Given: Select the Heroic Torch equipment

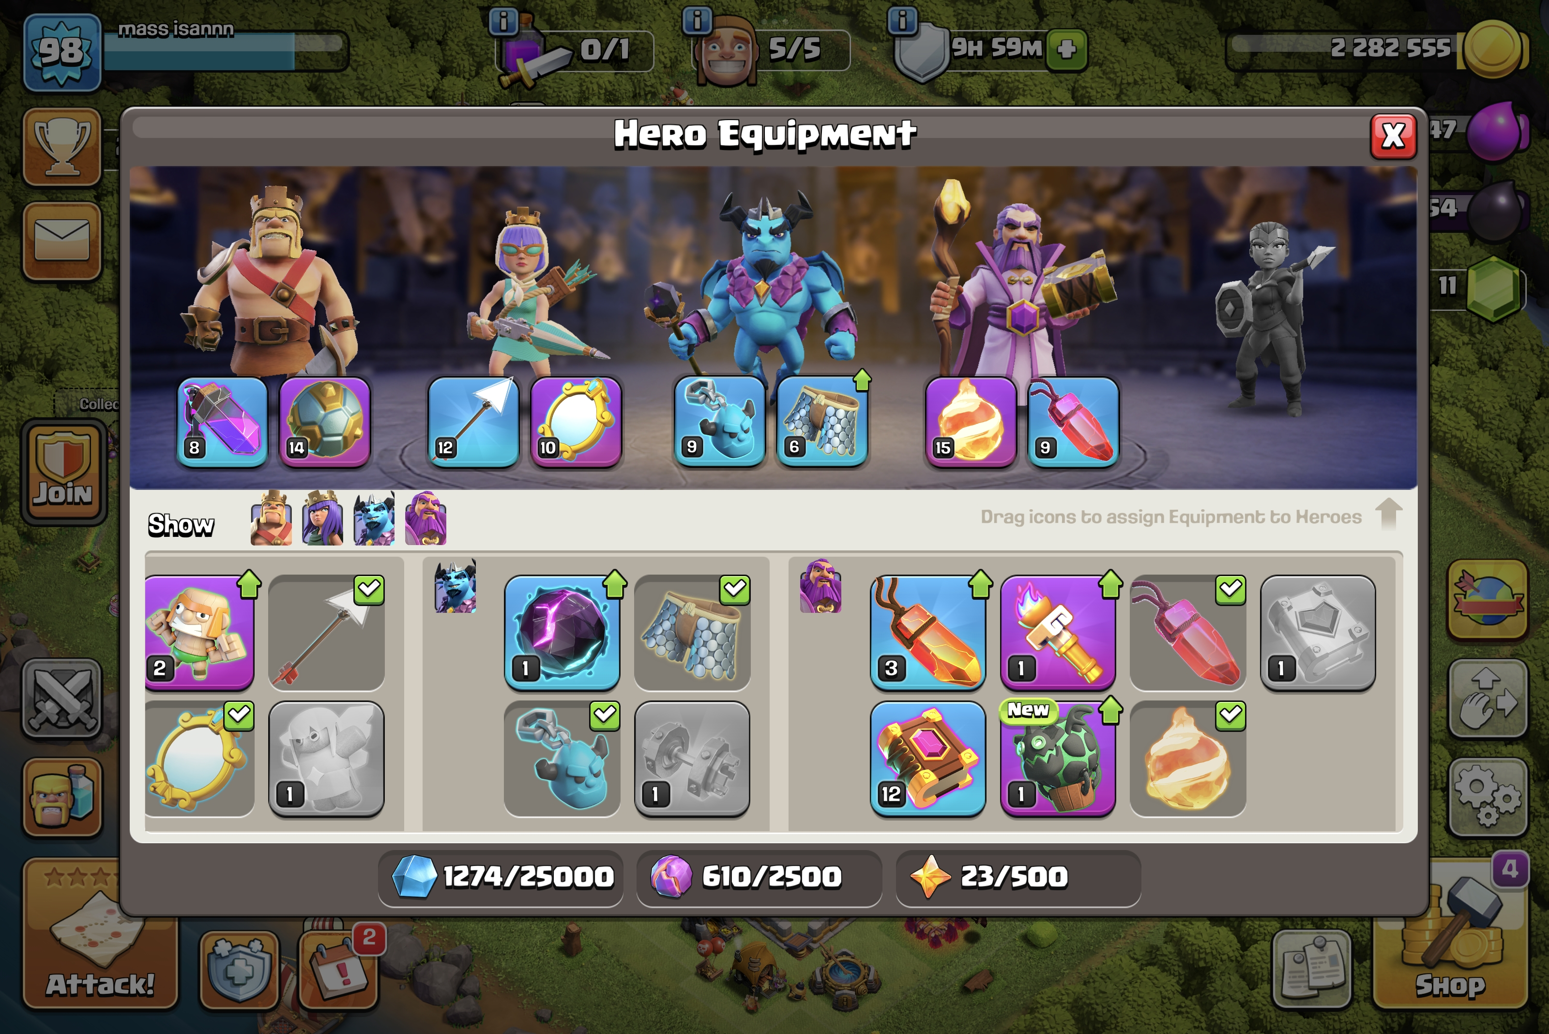Looking at the screenshot, I should (x=1058, y=632).
